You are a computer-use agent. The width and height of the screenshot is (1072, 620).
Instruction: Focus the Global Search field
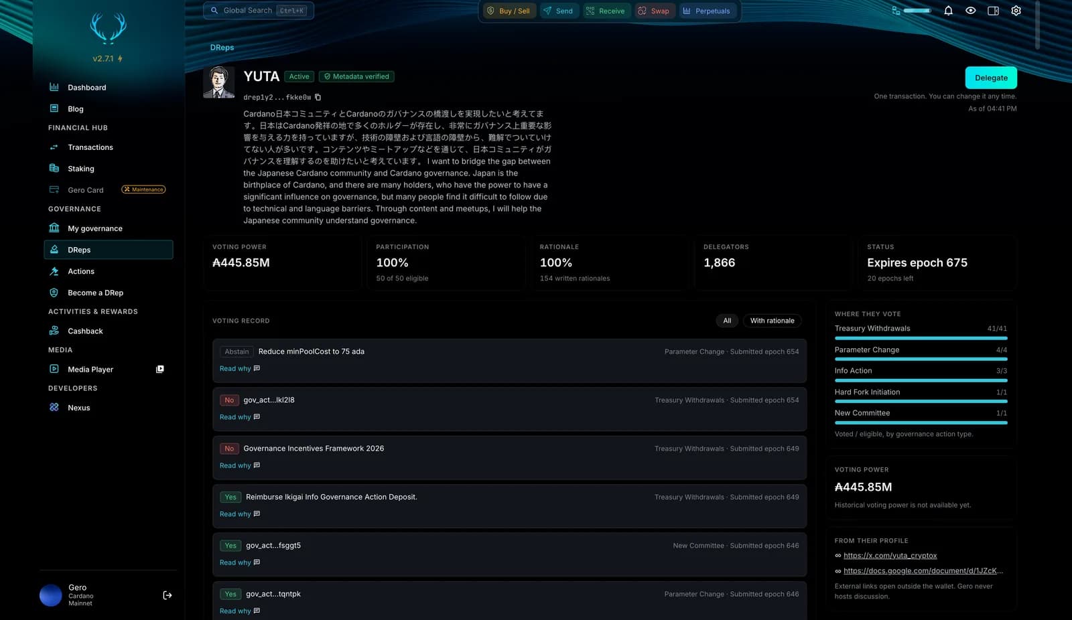tap(259, 11)
